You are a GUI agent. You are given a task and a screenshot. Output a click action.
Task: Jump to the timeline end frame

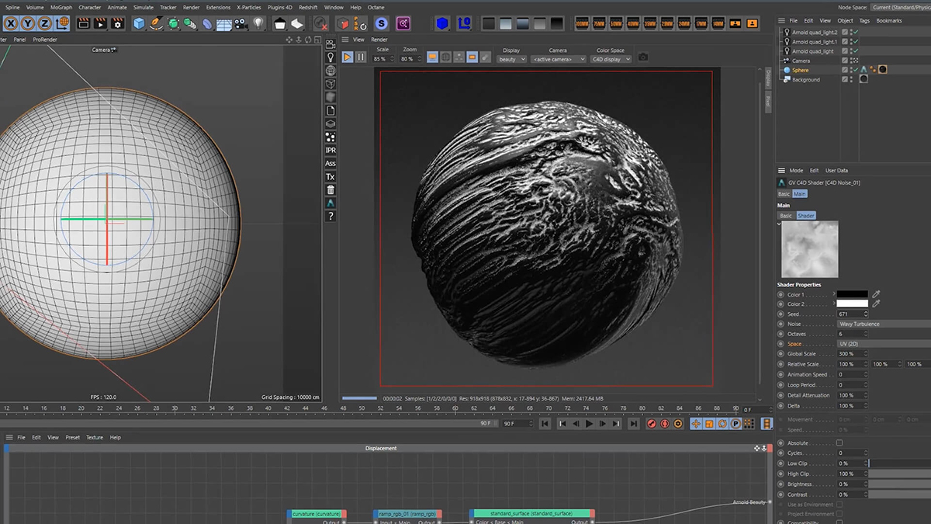[634, 424]
